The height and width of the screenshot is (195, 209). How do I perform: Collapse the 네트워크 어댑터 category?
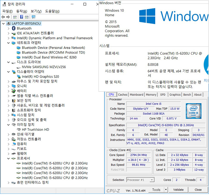(9, 43)
